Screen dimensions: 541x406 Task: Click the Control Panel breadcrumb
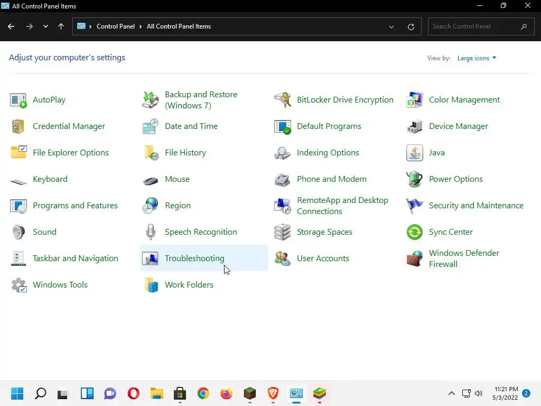pos(116,26)
